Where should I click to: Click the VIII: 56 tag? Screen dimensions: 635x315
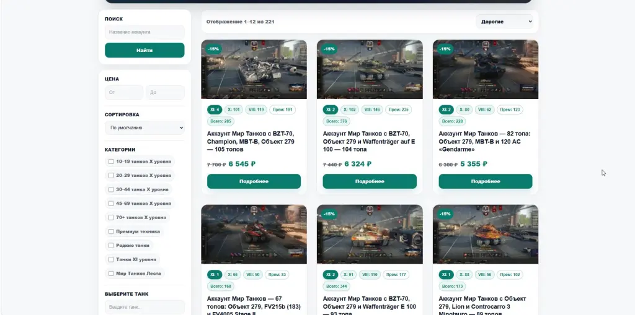tap(485, 275)
